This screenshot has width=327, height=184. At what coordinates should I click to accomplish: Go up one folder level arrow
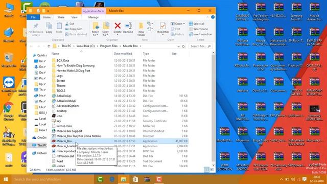coord(49,46)
